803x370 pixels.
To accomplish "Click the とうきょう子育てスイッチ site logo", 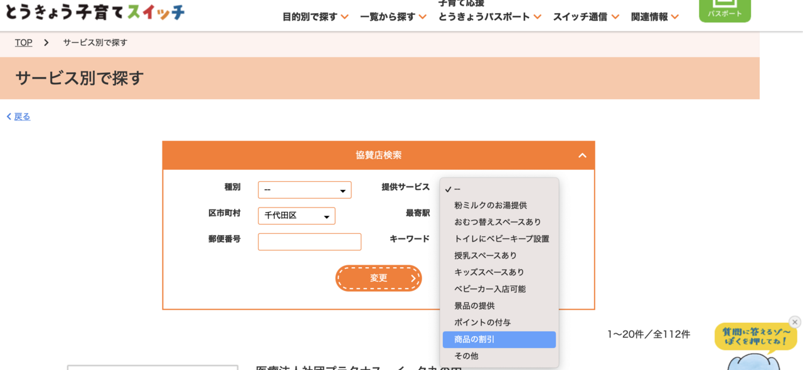I will click(95, 11).
